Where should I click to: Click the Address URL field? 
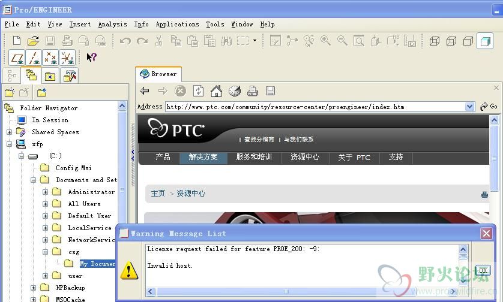pos(315,107)
